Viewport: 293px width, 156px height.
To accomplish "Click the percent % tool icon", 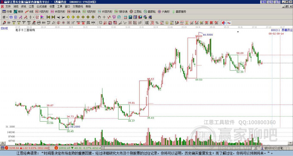I will point(157,23).
